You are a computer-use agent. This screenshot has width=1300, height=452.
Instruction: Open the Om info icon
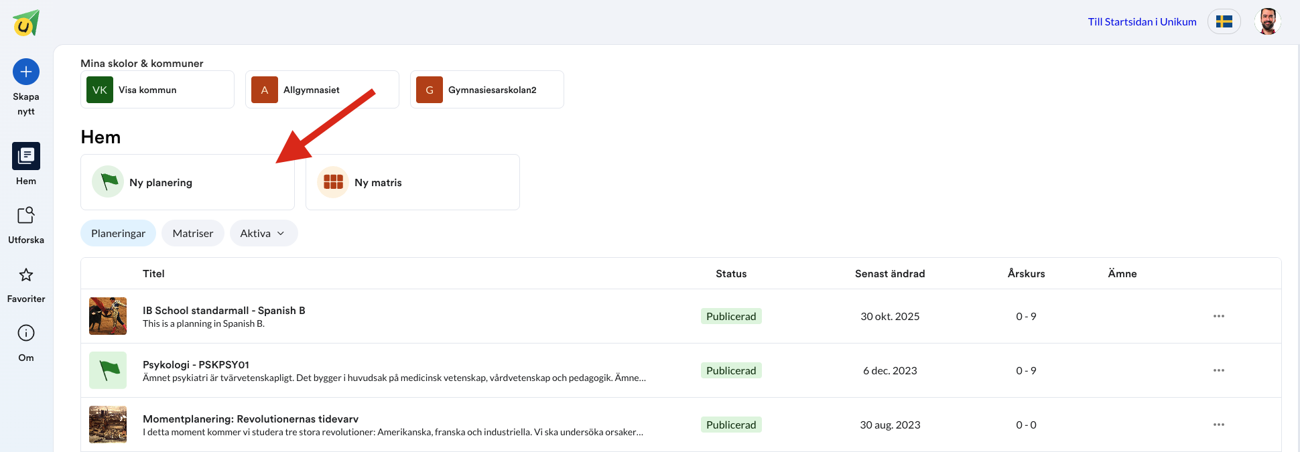(x=26, y=333)
